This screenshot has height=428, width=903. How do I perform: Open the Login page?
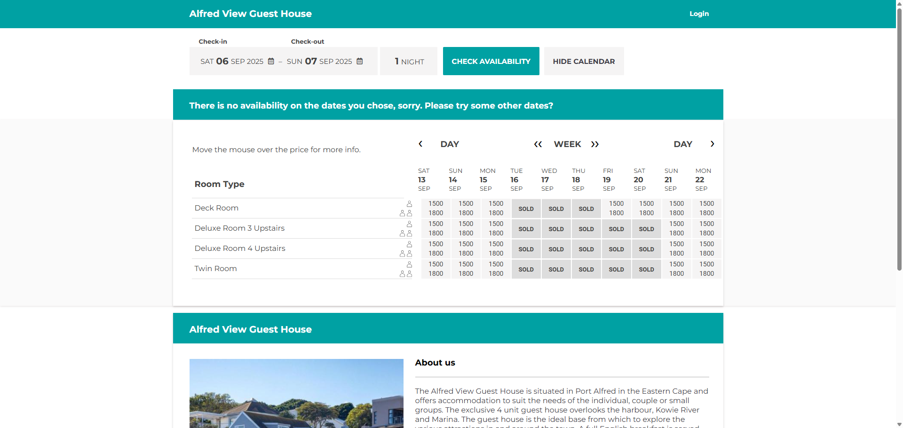pyautogui.click(x=699, y=14)
